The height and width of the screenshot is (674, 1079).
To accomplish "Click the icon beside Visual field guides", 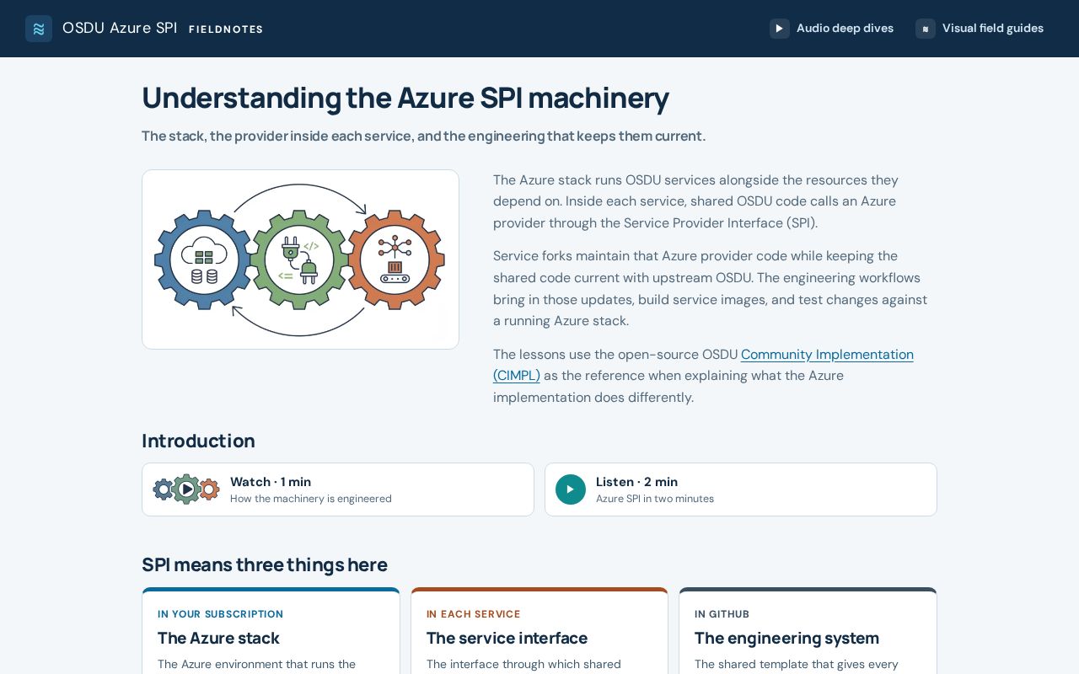I will tap(926, 29).
